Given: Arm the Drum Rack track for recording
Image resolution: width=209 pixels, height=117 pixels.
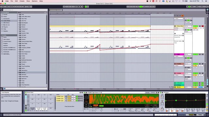Looking at the screenshot, I should pyautogui.click(x=202, y=26).
